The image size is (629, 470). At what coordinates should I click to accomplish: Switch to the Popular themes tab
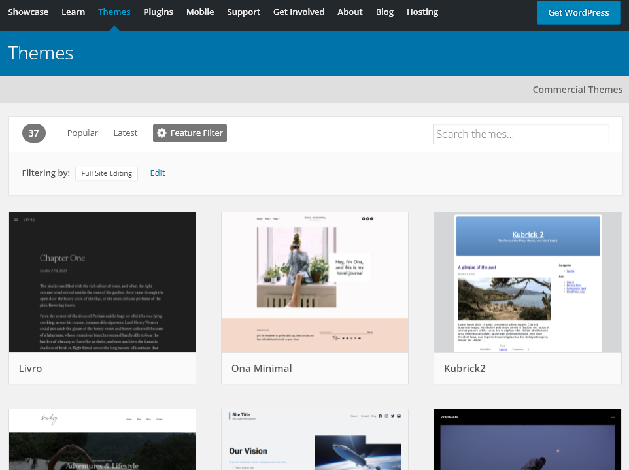pyautogui.click(x=82, y=133)
